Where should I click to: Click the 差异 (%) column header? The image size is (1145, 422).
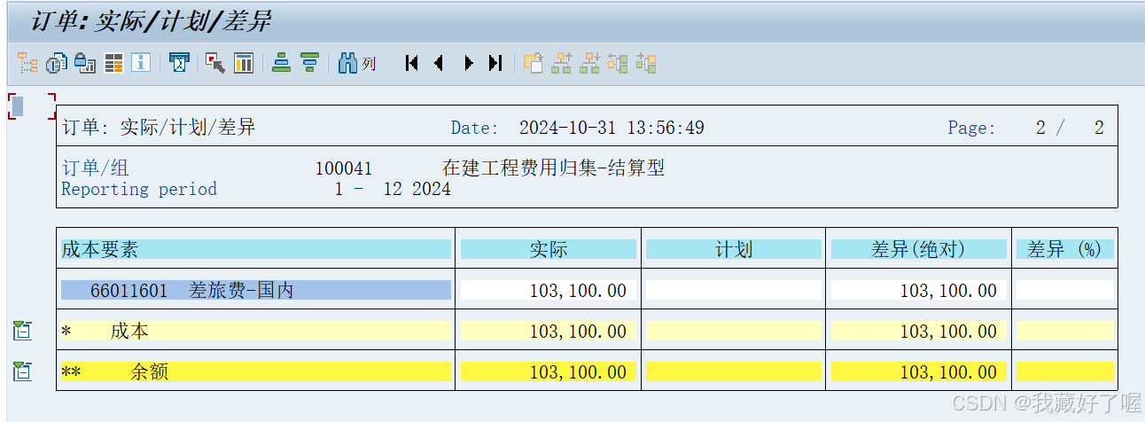[1064, 249]
